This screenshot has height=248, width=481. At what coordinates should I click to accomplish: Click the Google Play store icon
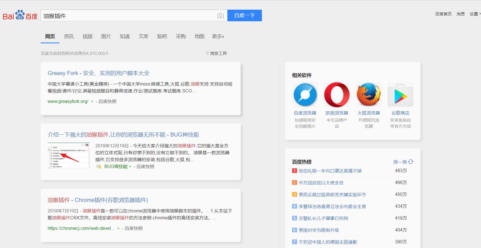coord(400,95)
